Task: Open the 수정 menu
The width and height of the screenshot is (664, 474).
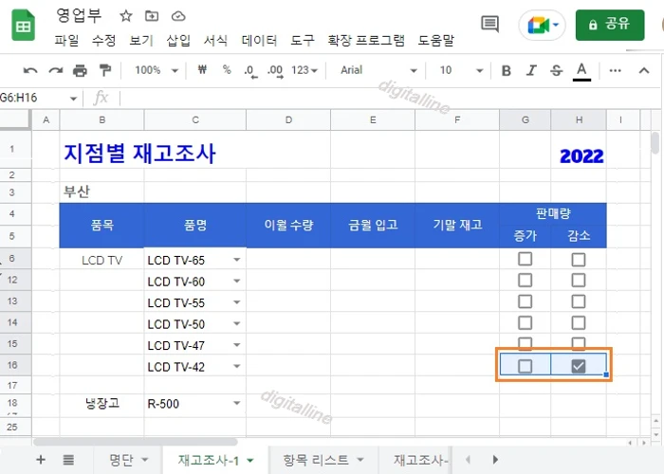Action: pyautogui.click(x=103, y=41)
